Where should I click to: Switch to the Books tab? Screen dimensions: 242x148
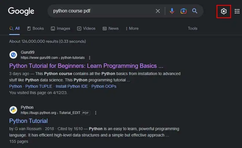coord(36,28)
